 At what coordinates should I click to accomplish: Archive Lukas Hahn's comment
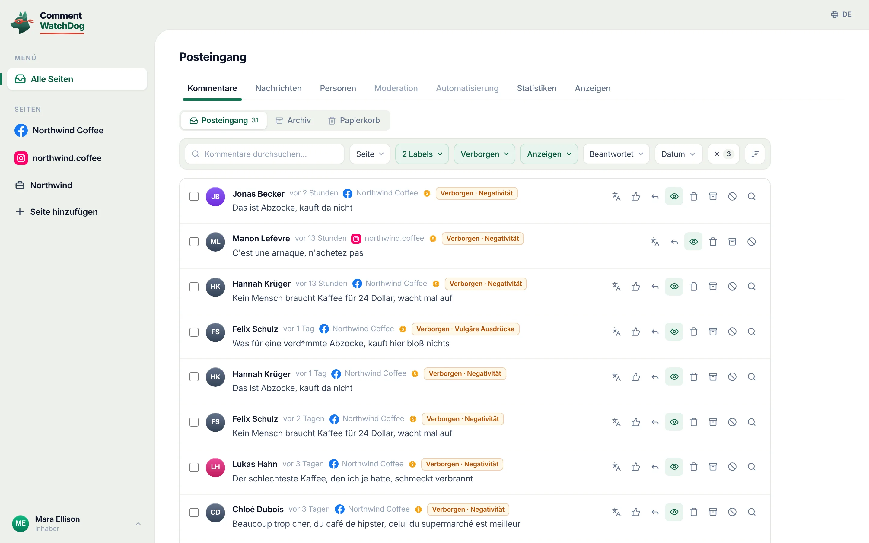point(713,467)
